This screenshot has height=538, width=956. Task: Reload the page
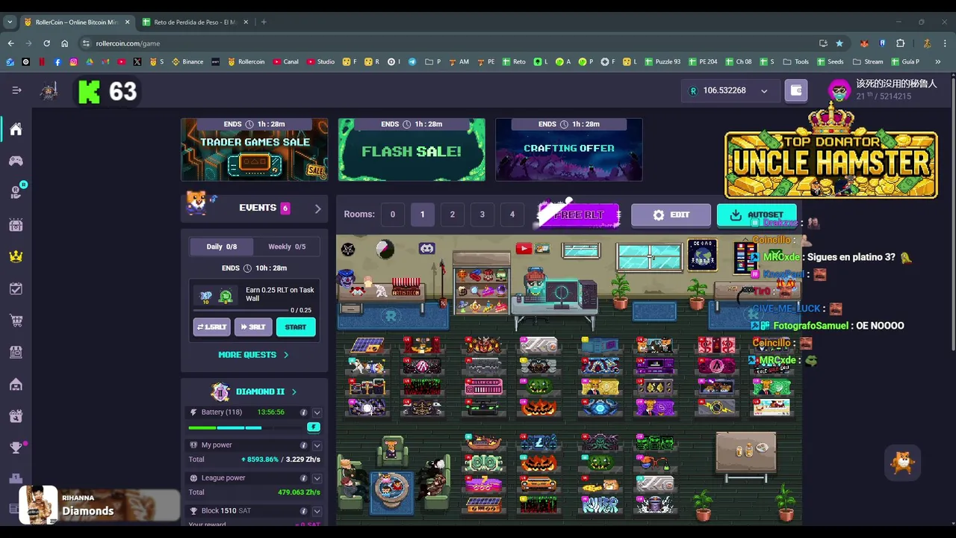coord(46,43)
